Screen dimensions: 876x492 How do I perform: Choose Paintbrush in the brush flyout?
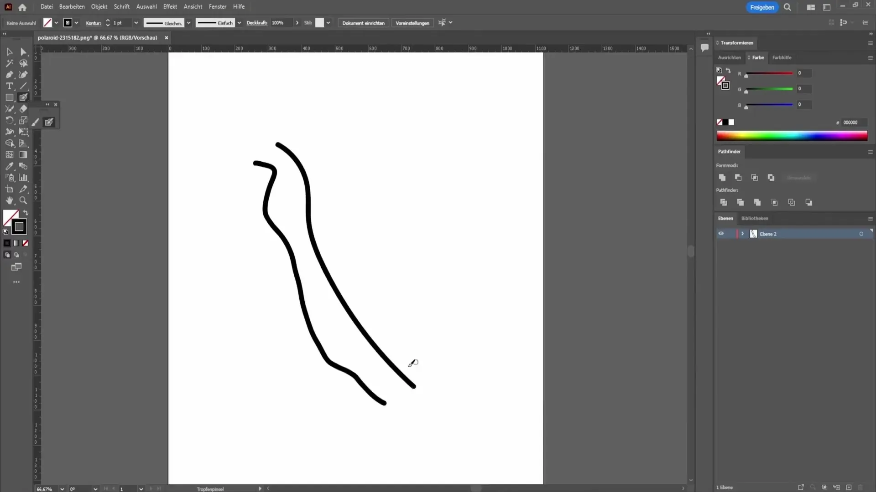tap(36, 122)
